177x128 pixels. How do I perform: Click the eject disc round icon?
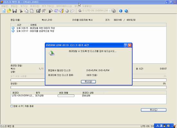point(67,11)
